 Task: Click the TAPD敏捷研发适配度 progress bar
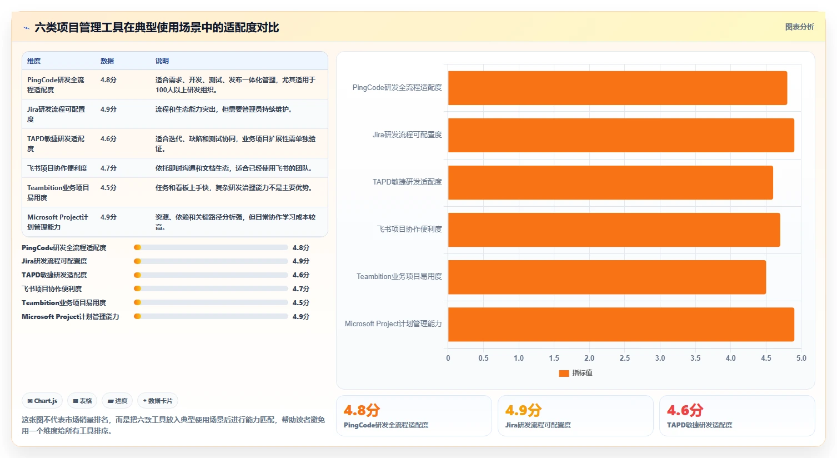(211, 275)
